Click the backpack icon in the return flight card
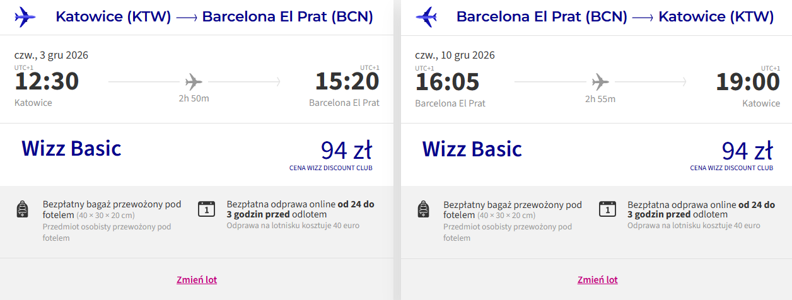This screenshot has height=300, width=792. click(x=423, y=209)
